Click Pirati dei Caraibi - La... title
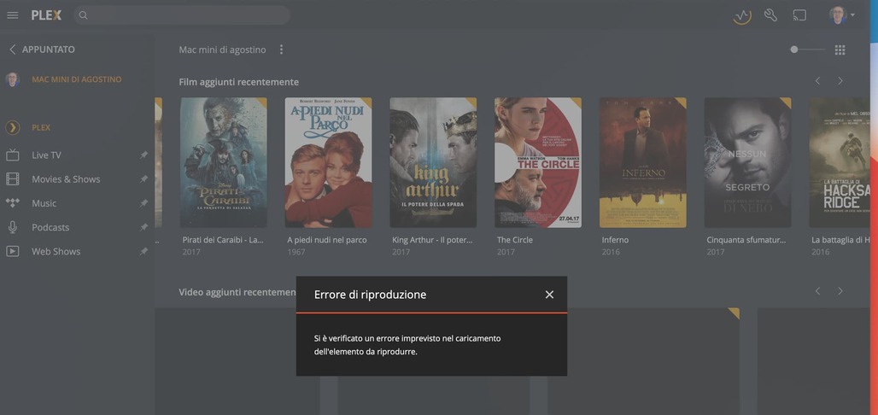The width and height of the screenshot is (878, 415). (x=223, y=240)
